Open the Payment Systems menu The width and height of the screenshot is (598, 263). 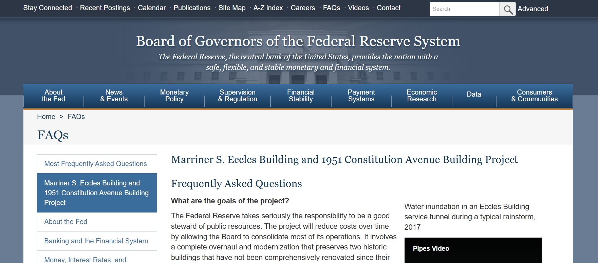(x=361, y=96)
